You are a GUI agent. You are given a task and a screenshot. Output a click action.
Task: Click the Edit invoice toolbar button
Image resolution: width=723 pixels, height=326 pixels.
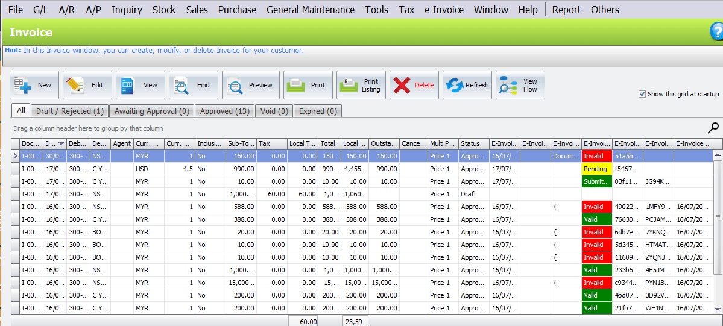(x=87, y=85)
